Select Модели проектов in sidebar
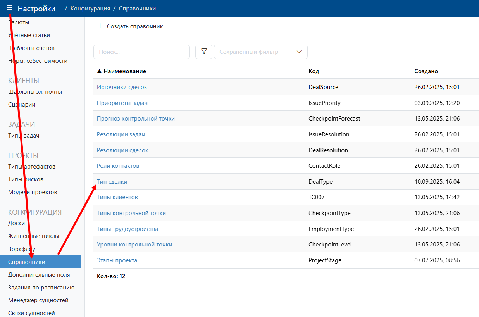 point(33,192)
